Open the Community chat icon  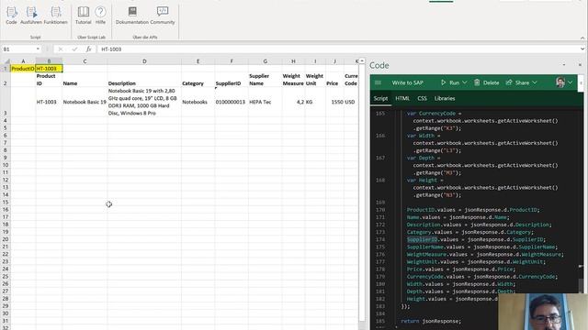pyautogui.click(x=163, y=16)
